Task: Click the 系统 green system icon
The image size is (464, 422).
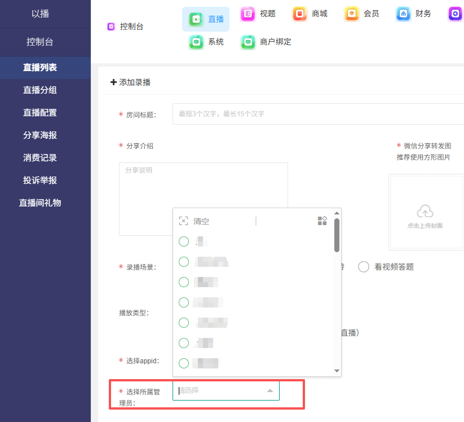Action: [x=196, y=42]
